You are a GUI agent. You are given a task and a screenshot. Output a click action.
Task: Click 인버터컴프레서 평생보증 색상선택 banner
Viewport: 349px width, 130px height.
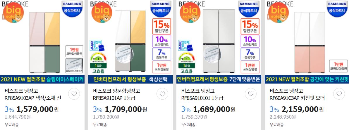(130, 79)
